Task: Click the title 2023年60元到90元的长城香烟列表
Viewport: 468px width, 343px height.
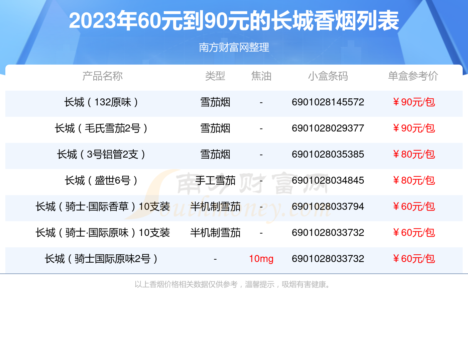Action: point(234,21)
